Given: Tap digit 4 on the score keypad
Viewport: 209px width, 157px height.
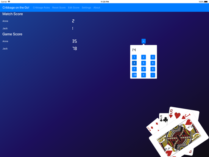Looking at the screenshot, I should tap(134, 63).
